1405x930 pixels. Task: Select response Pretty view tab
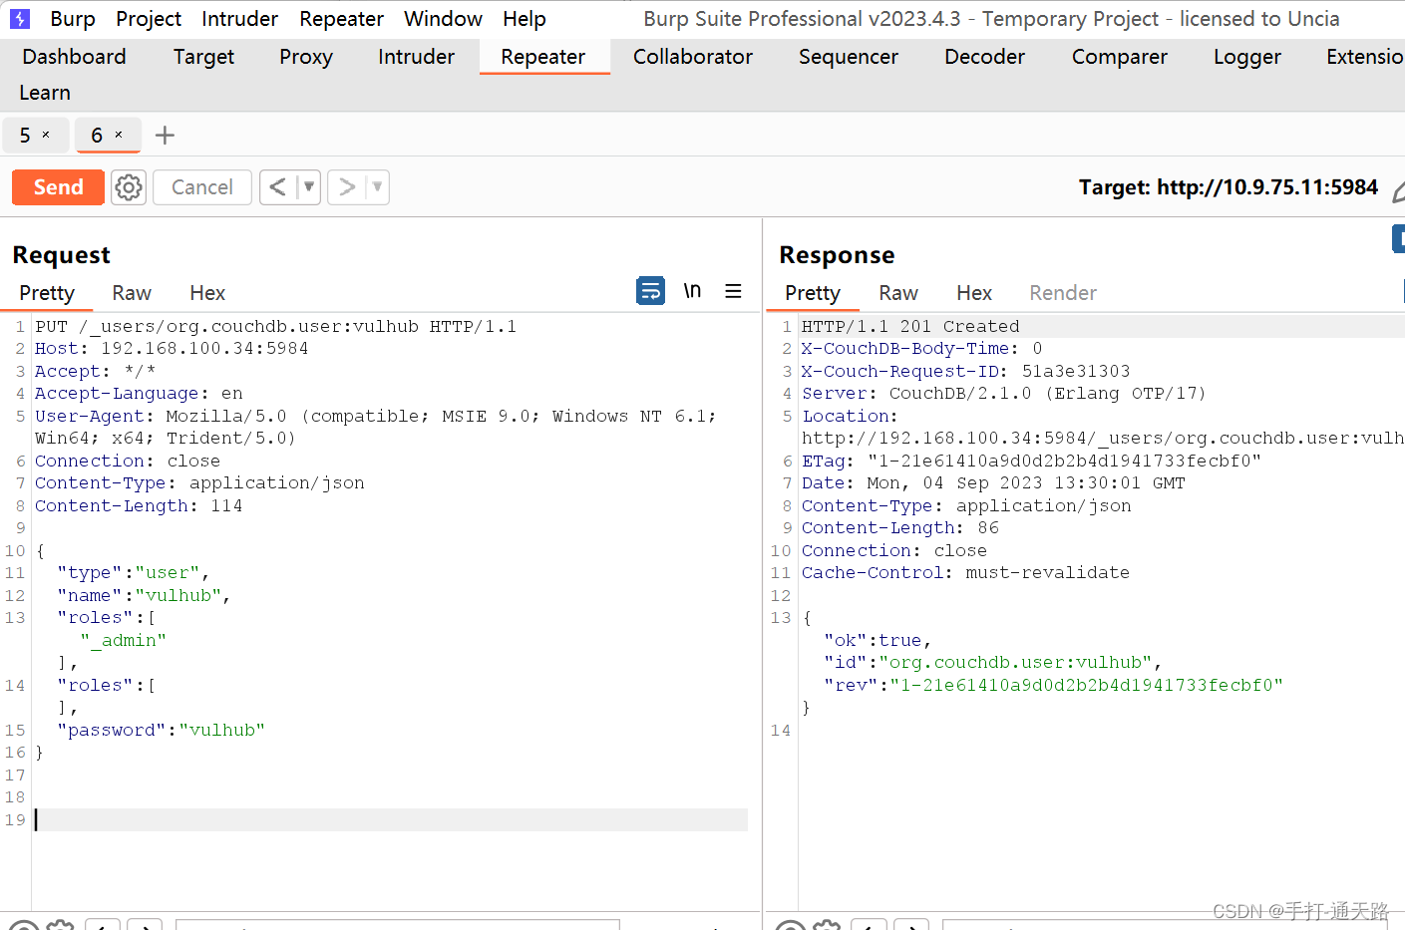[813, 293]
